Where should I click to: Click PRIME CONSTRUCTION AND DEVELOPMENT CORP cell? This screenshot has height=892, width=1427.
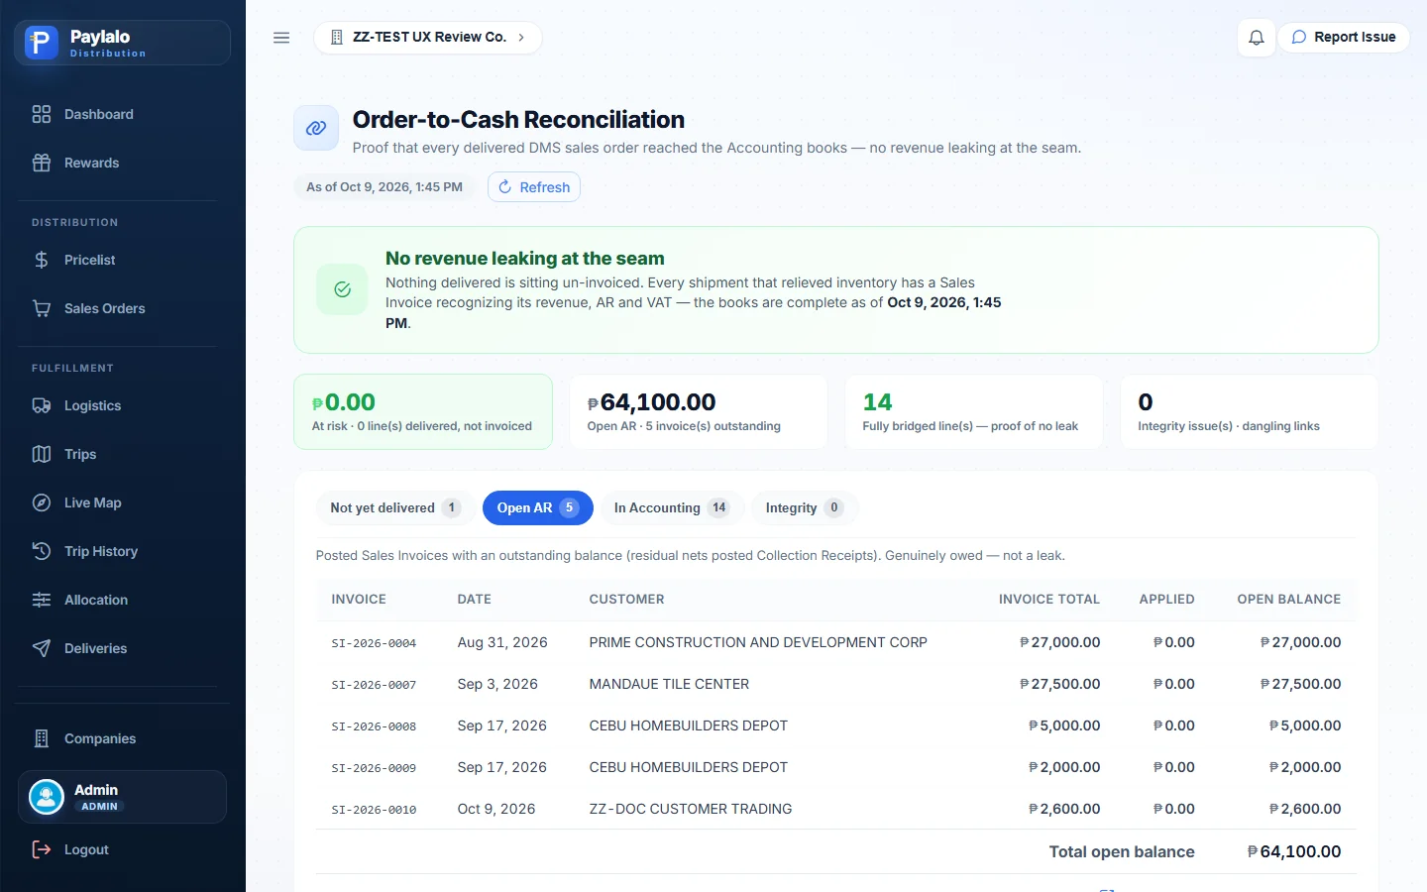coord(758,642)
